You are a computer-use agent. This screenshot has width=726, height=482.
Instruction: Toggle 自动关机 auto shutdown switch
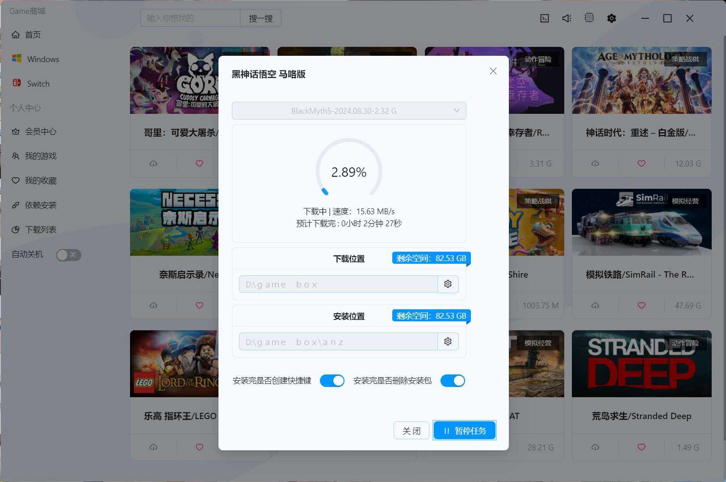[x=68, y=255]
